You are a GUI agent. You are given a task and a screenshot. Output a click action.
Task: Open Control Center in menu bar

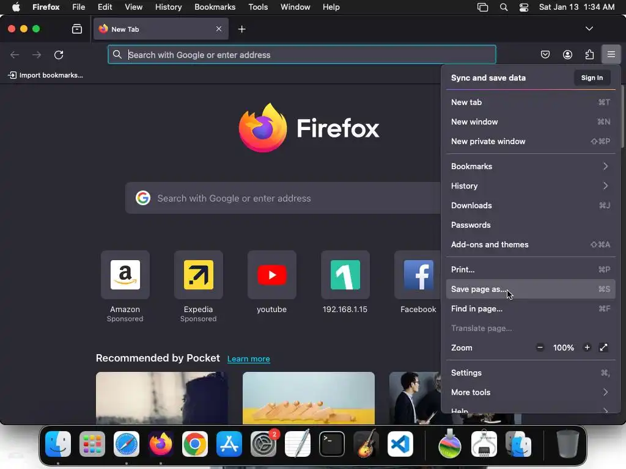(x=524, y=7)
